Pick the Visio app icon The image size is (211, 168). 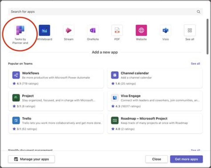pos(166,30)
